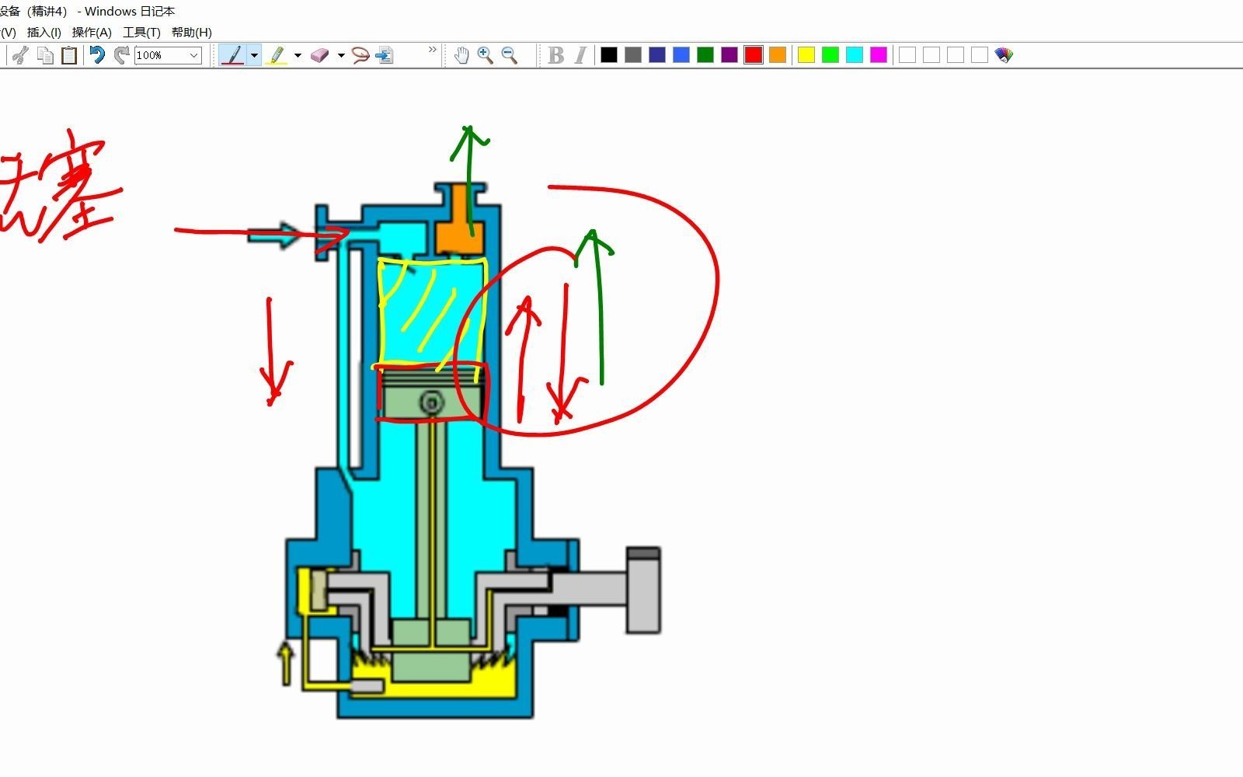This screenshot has width=1243, height=777.
Task: Open the 插入(I) menu
Action: click(44, 32)
